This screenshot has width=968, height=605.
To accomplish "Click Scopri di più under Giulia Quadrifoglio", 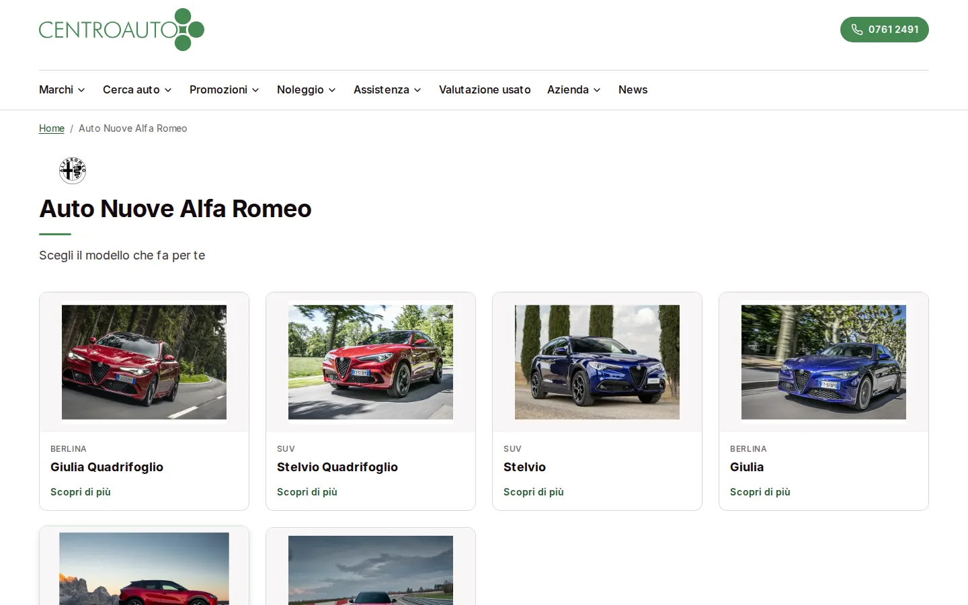I will [81, 492].
